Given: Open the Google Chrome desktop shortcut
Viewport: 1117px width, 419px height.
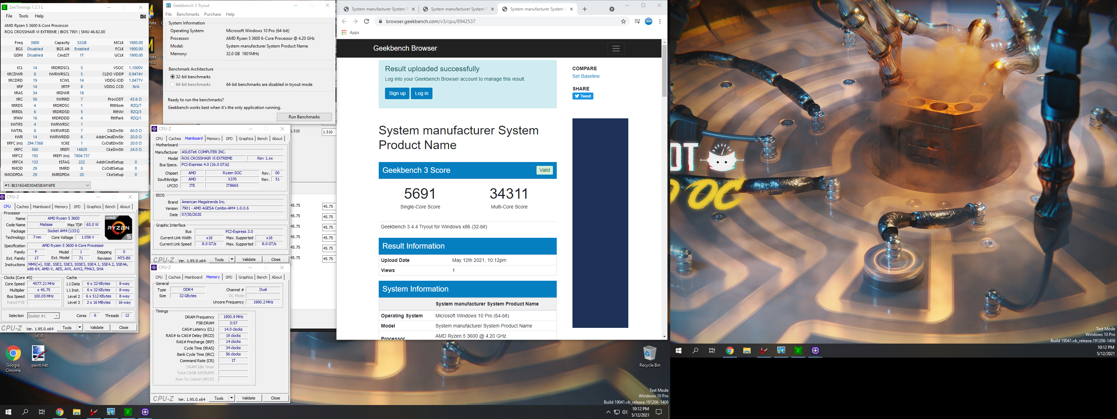Looking at the screenshot, I should 13,359.
